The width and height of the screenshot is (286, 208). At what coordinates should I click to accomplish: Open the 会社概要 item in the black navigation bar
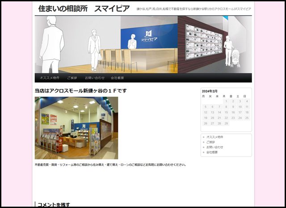[x=118, y=78]
